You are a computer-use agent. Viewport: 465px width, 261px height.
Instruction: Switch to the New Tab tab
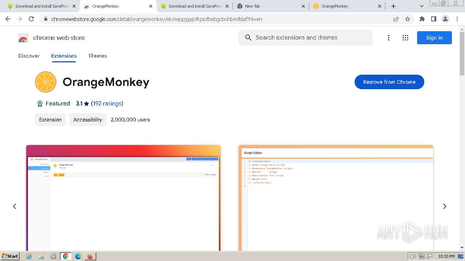[x=271, y=6]
